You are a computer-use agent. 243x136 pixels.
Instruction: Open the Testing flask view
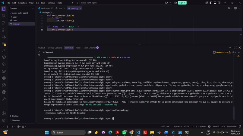[4, 50]
